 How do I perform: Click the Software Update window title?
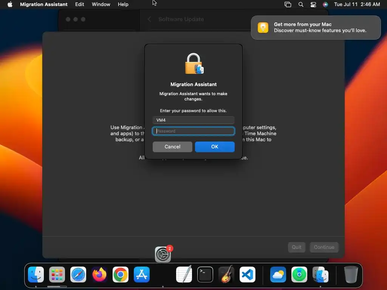coord(181,19)
